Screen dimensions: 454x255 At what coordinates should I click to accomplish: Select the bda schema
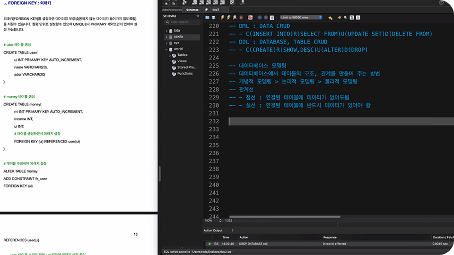[177, 30]
